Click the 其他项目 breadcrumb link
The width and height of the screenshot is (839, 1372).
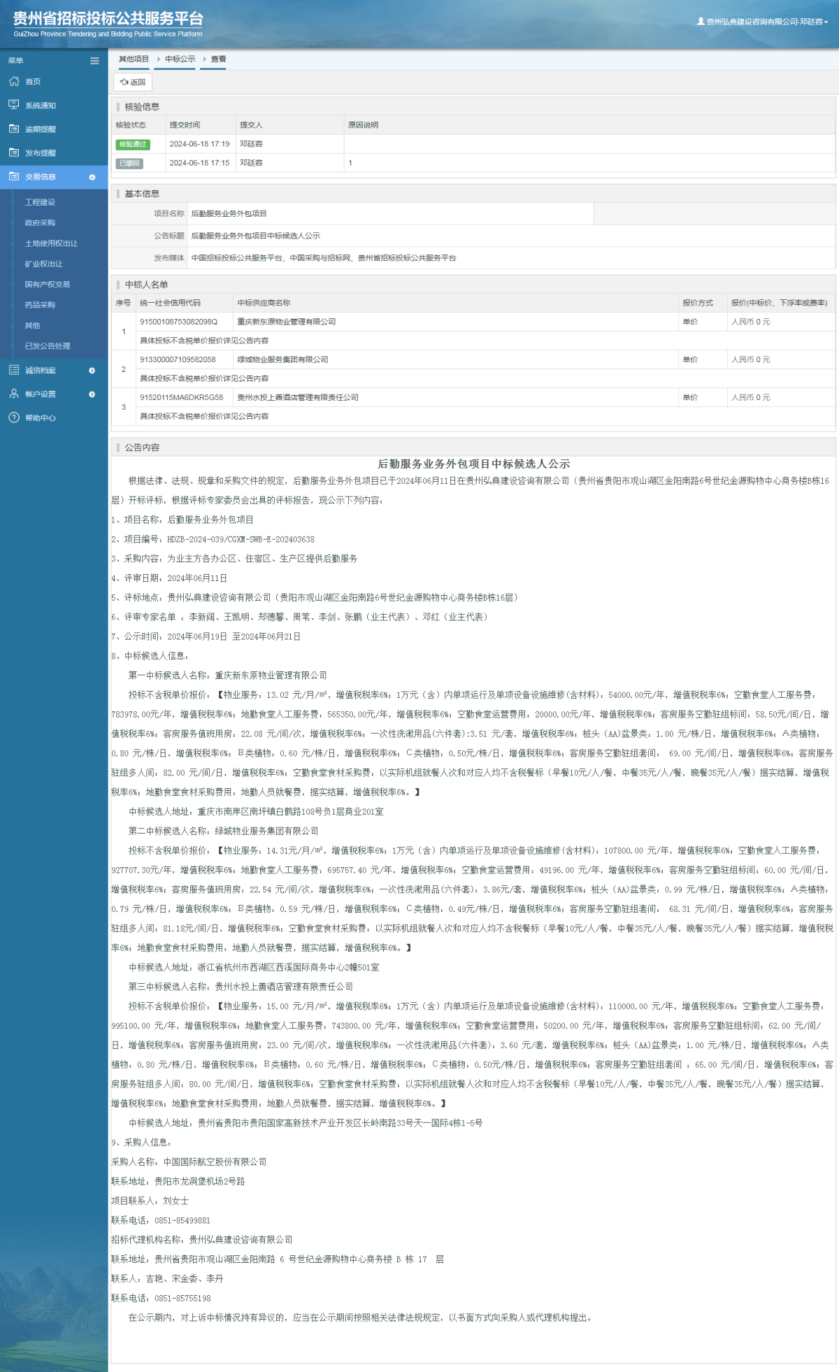(x=134, y=59)
